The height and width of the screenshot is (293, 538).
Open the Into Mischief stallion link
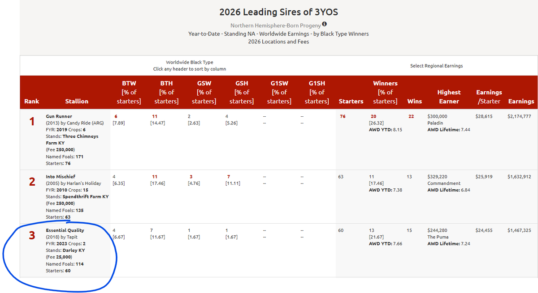pos(61,177)
